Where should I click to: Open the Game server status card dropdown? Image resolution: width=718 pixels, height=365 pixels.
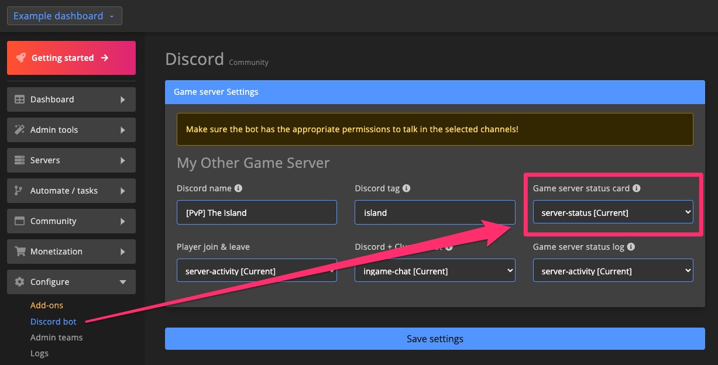tap(613, 212)
